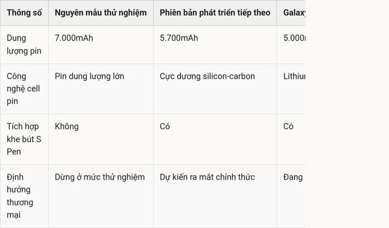Select the 'Định hướng thương mại' row label

[20, 196]
